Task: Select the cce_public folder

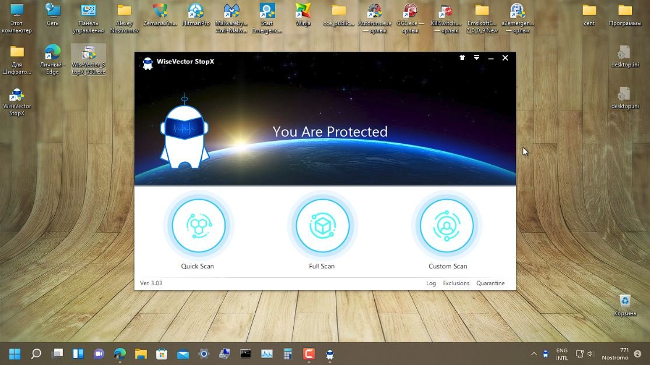Action: (339, 15)
